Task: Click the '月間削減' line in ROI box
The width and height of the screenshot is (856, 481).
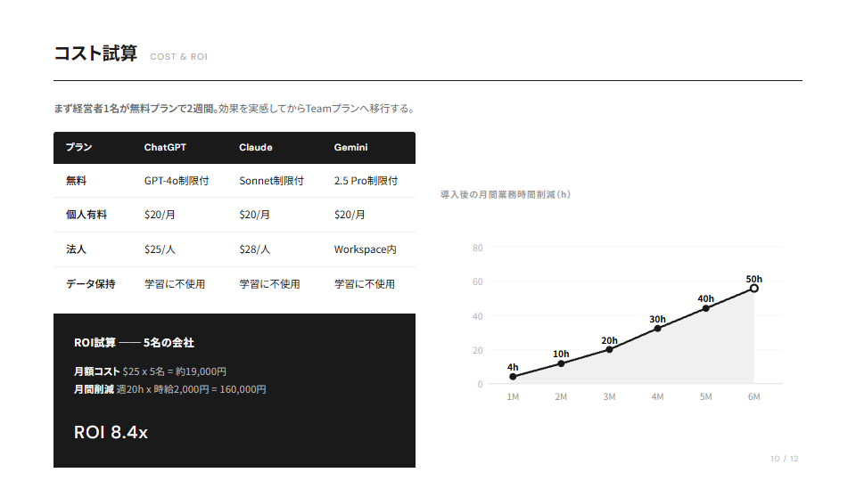Action: [169, 389]
